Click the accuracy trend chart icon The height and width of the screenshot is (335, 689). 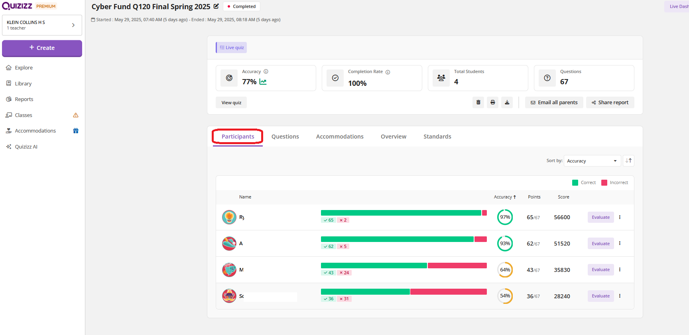[x=263, y=82]
